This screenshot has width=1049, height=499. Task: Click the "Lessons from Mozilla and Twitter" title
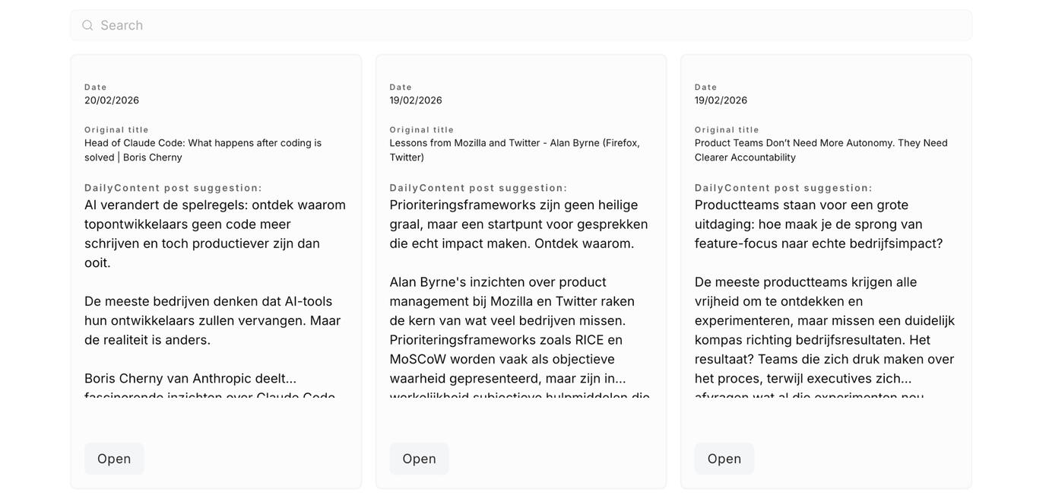coord(514,150)
